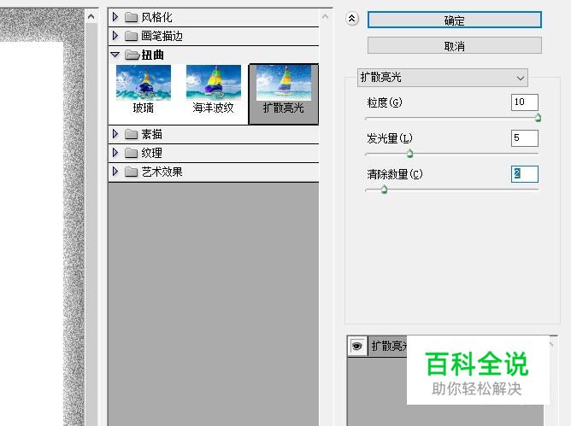Click the 画笔描边 folder icon
The height and width of the screenshot is (426, 571).
[131, 36]
